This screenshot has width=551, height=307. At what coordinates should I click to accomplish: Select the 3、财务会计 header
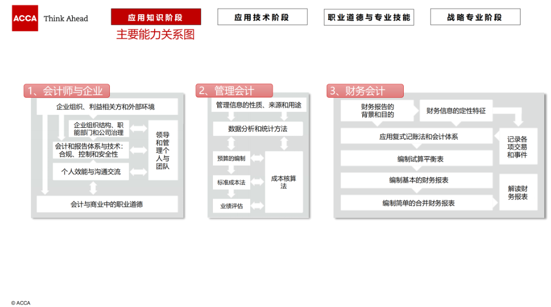point(365,91)
